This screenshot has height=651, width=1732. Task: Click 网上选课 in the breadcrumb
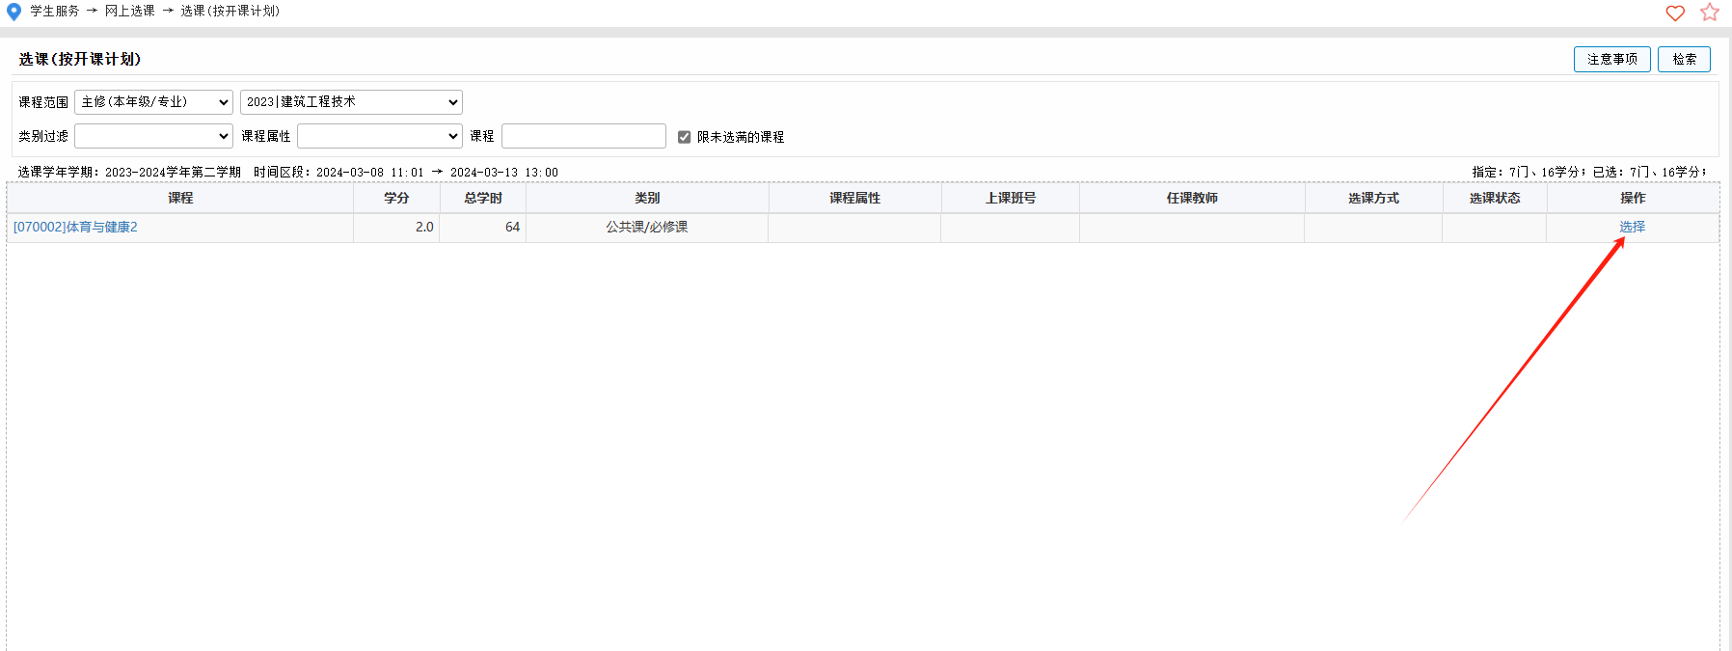point(129,12)
